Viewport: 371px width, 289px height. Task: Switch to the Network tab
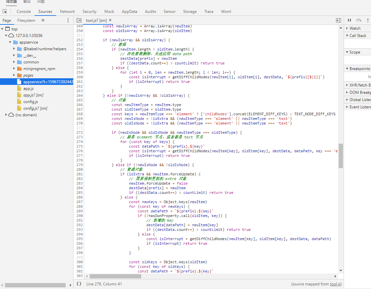coord(67,11)
